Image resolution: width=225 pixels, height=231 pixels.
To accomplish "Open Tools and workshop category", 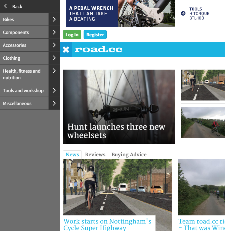I will pyautogui.click(x=24, y=90).
